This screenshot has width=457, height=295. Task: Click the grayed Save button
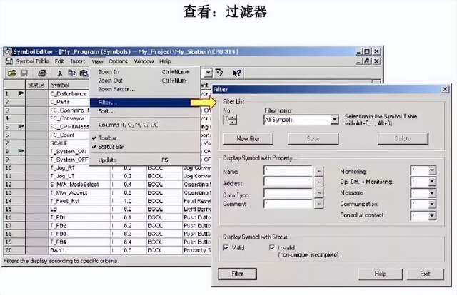[x=313, y=139]
